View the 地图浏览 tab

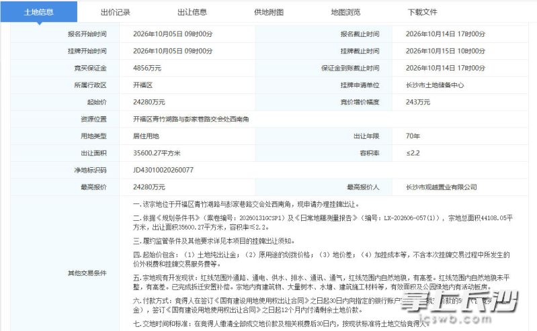[x=345, y=12]
